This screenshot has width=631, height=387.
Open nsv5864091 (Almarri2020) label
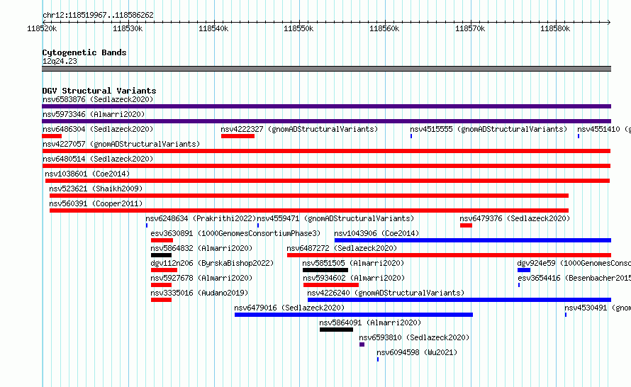coord(370,322)
